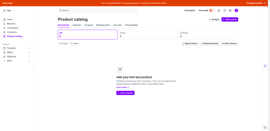Open the Developers link
Image resolution: width=270 pixels, height=131 pixels.
pyautogui.click(x=190, y=10)
